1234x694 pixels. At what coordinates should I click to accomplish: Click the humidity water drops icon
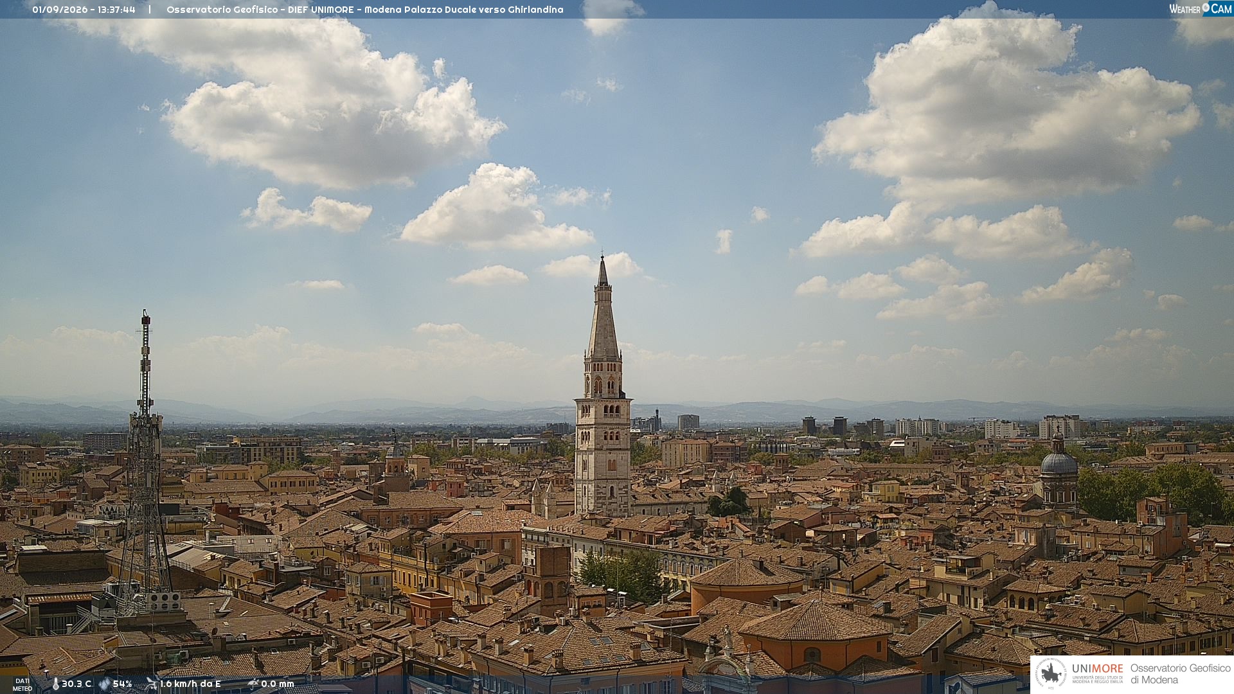pyautogui.click(x=104, y=684)
